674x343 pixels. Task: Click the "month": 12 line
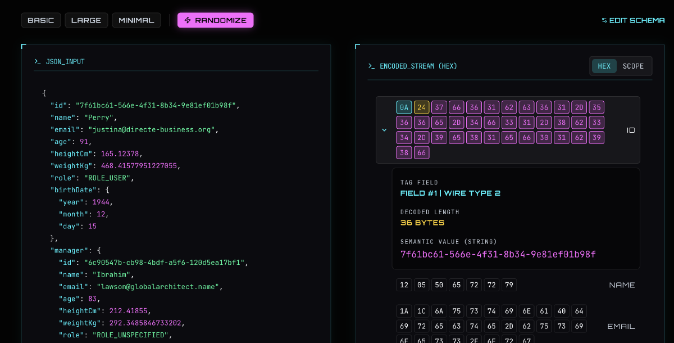tap(84, 214)
